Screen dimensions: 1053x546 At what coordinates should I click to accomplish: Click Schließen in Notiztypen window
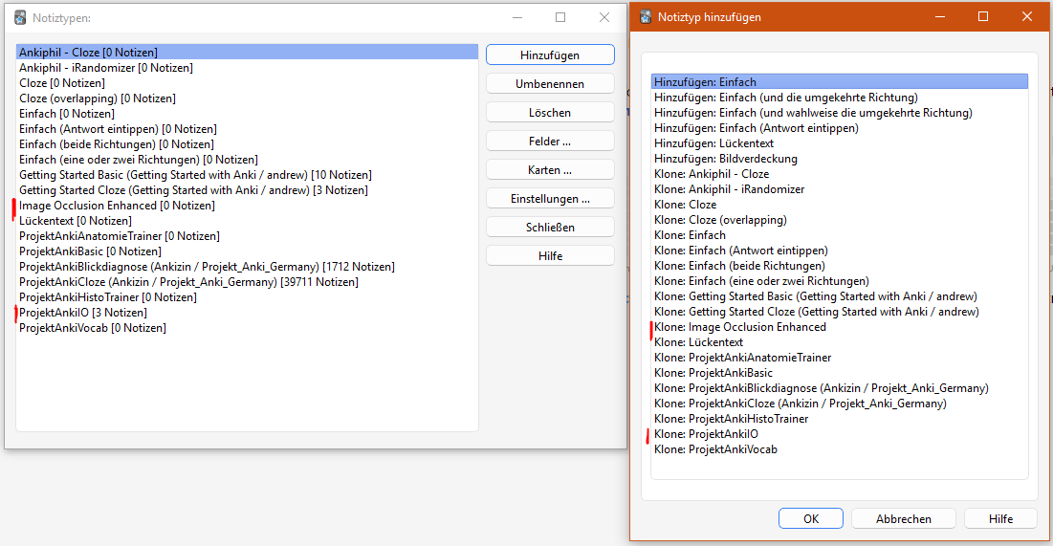coord(550,228)
